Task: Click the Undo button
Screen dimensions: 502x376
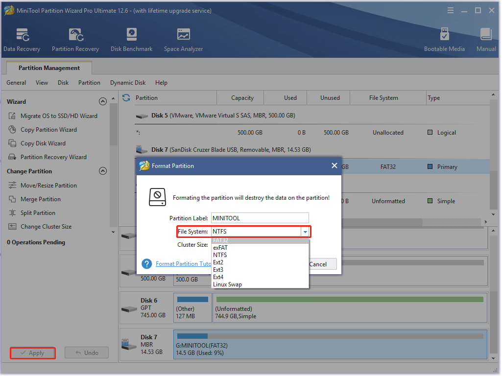Action: tap(87, 352)
